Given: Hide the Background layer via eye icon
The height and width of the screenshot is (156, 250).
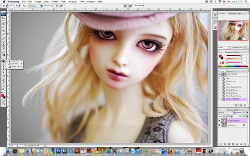Looking at the screenshot, I should pyautogui.click(x=220, y=125).
